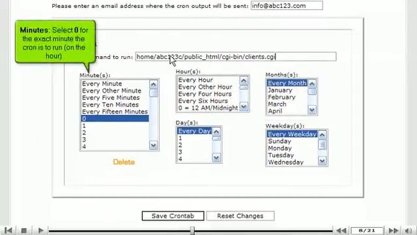Click the Weekdays list scrollbar thumb
The height and width of the screenshot is (235, 417).
(x=323, y=145)
